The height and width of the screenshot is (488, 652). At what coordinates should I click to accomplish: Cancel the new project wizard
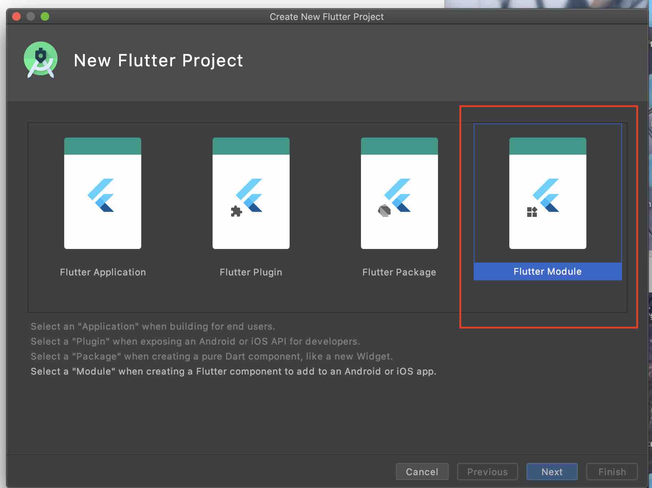pyautogui.click(x=422, y=472)
